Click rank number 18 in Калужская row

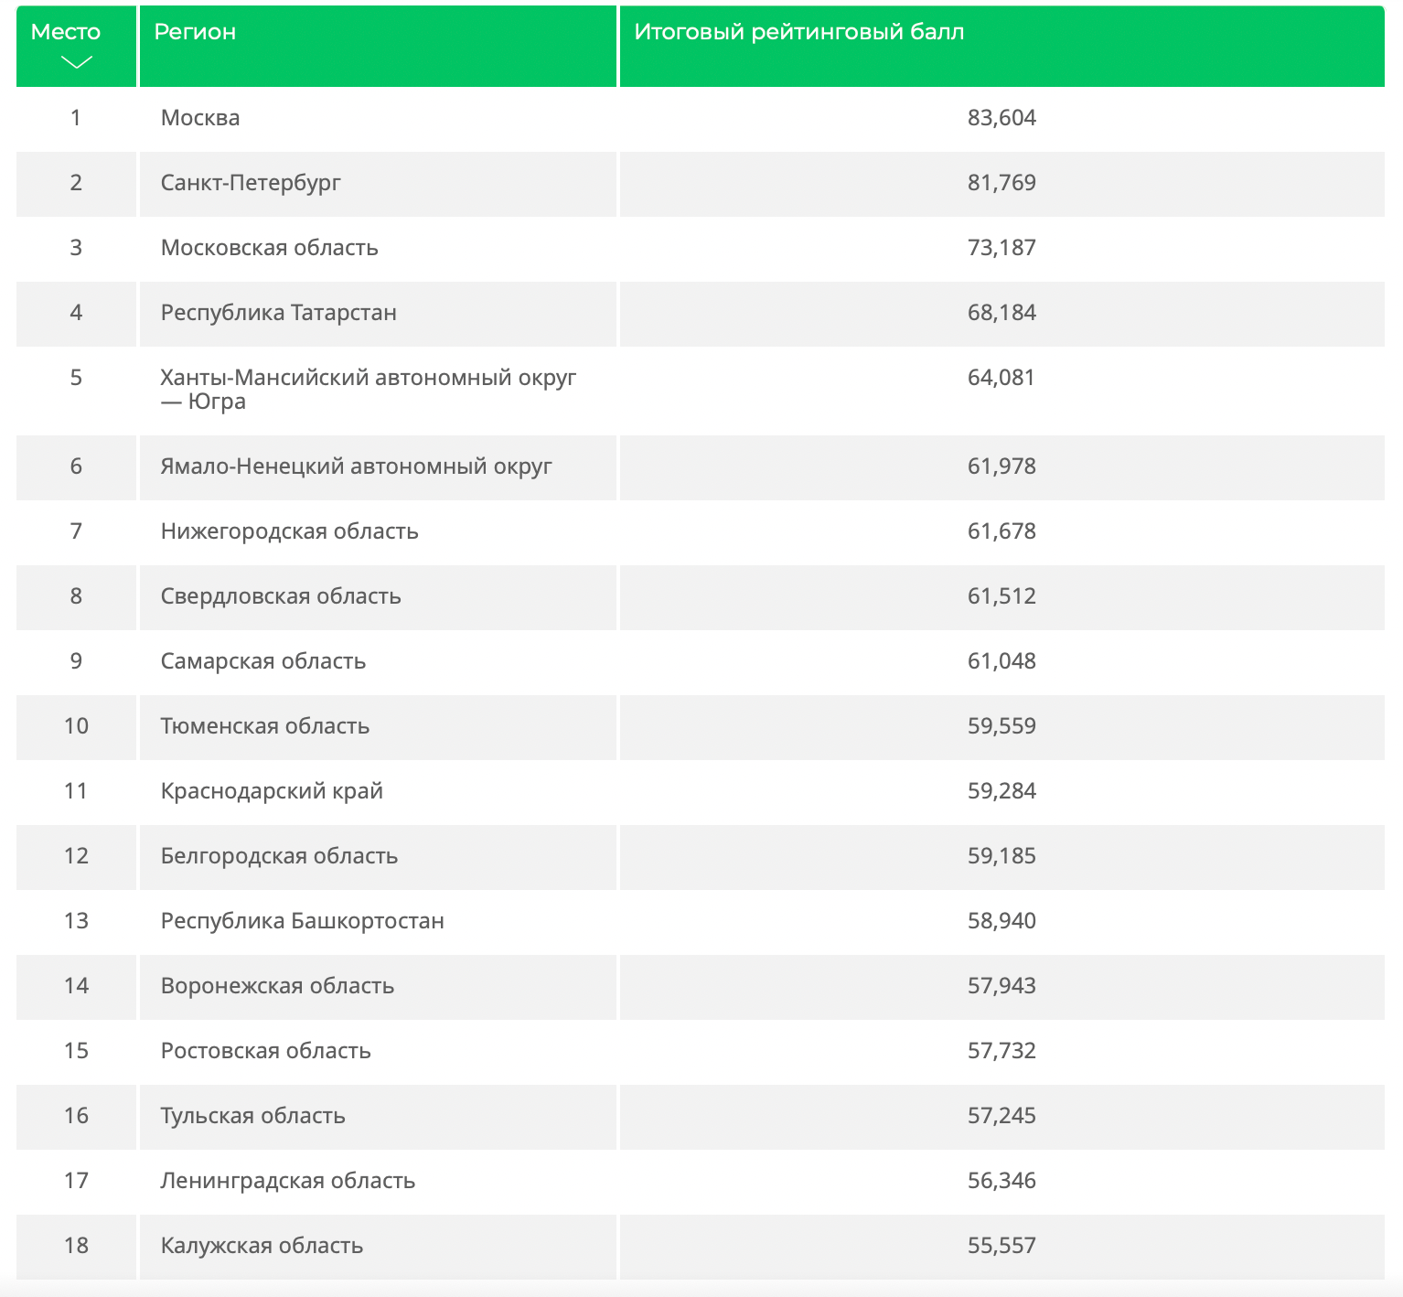pos(76,1246)
